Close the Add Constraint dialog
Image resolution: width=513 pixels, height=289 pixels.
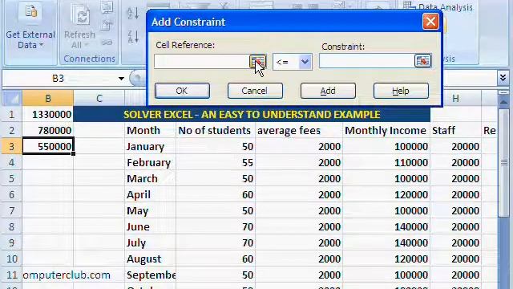pos(430,22)
